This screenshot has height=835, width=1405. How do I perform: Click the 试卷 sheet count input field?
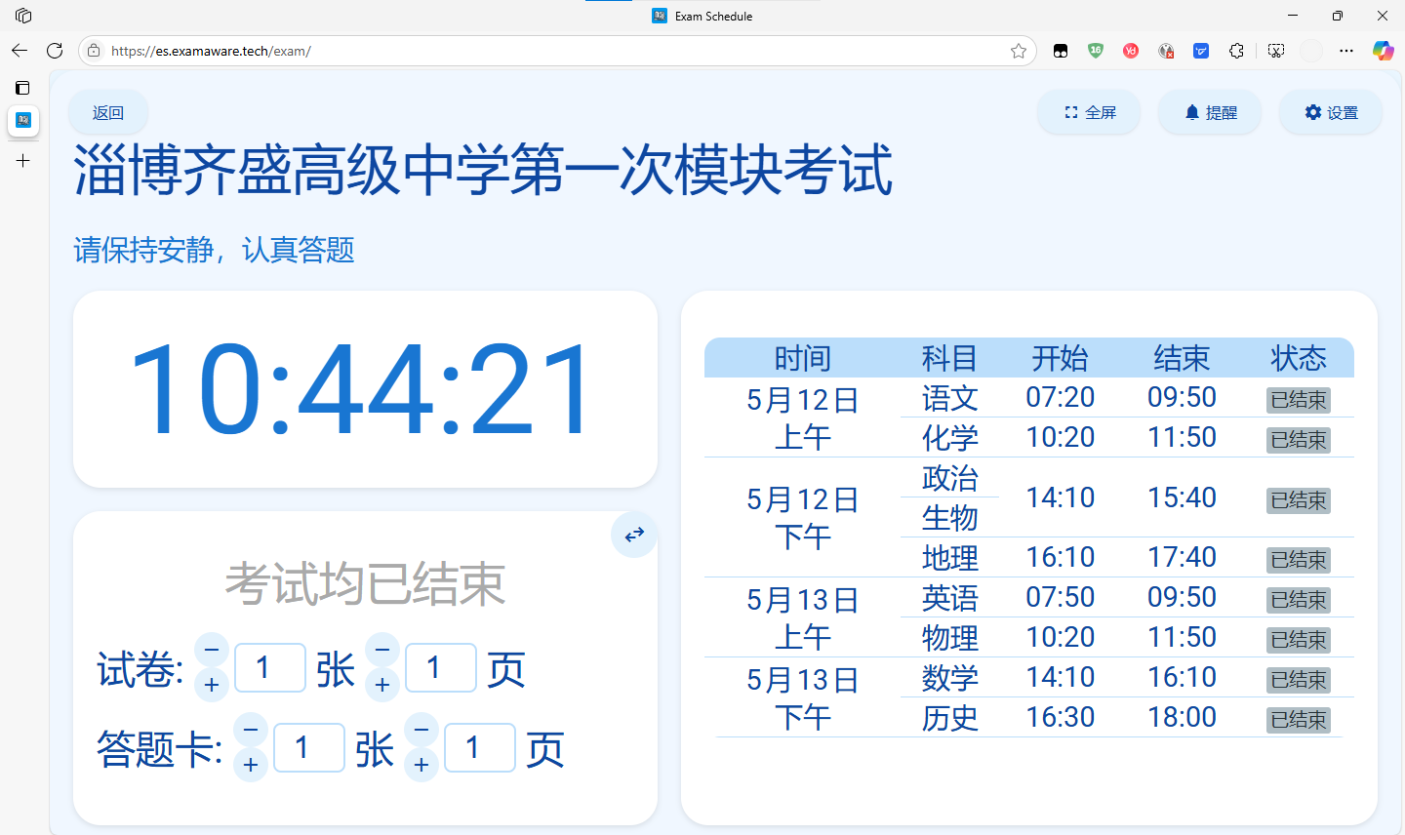270,668
